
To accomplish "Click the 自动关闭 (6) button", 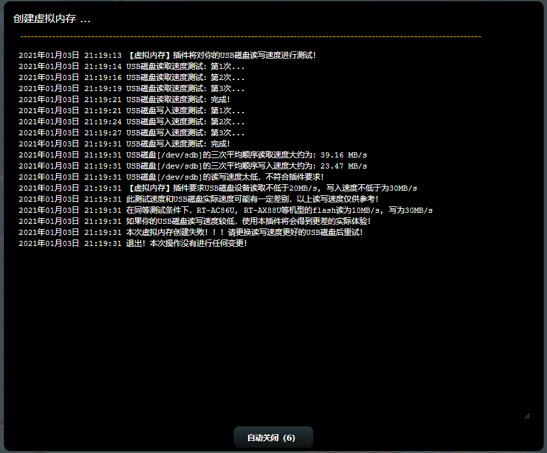I will tap(273, 437).
